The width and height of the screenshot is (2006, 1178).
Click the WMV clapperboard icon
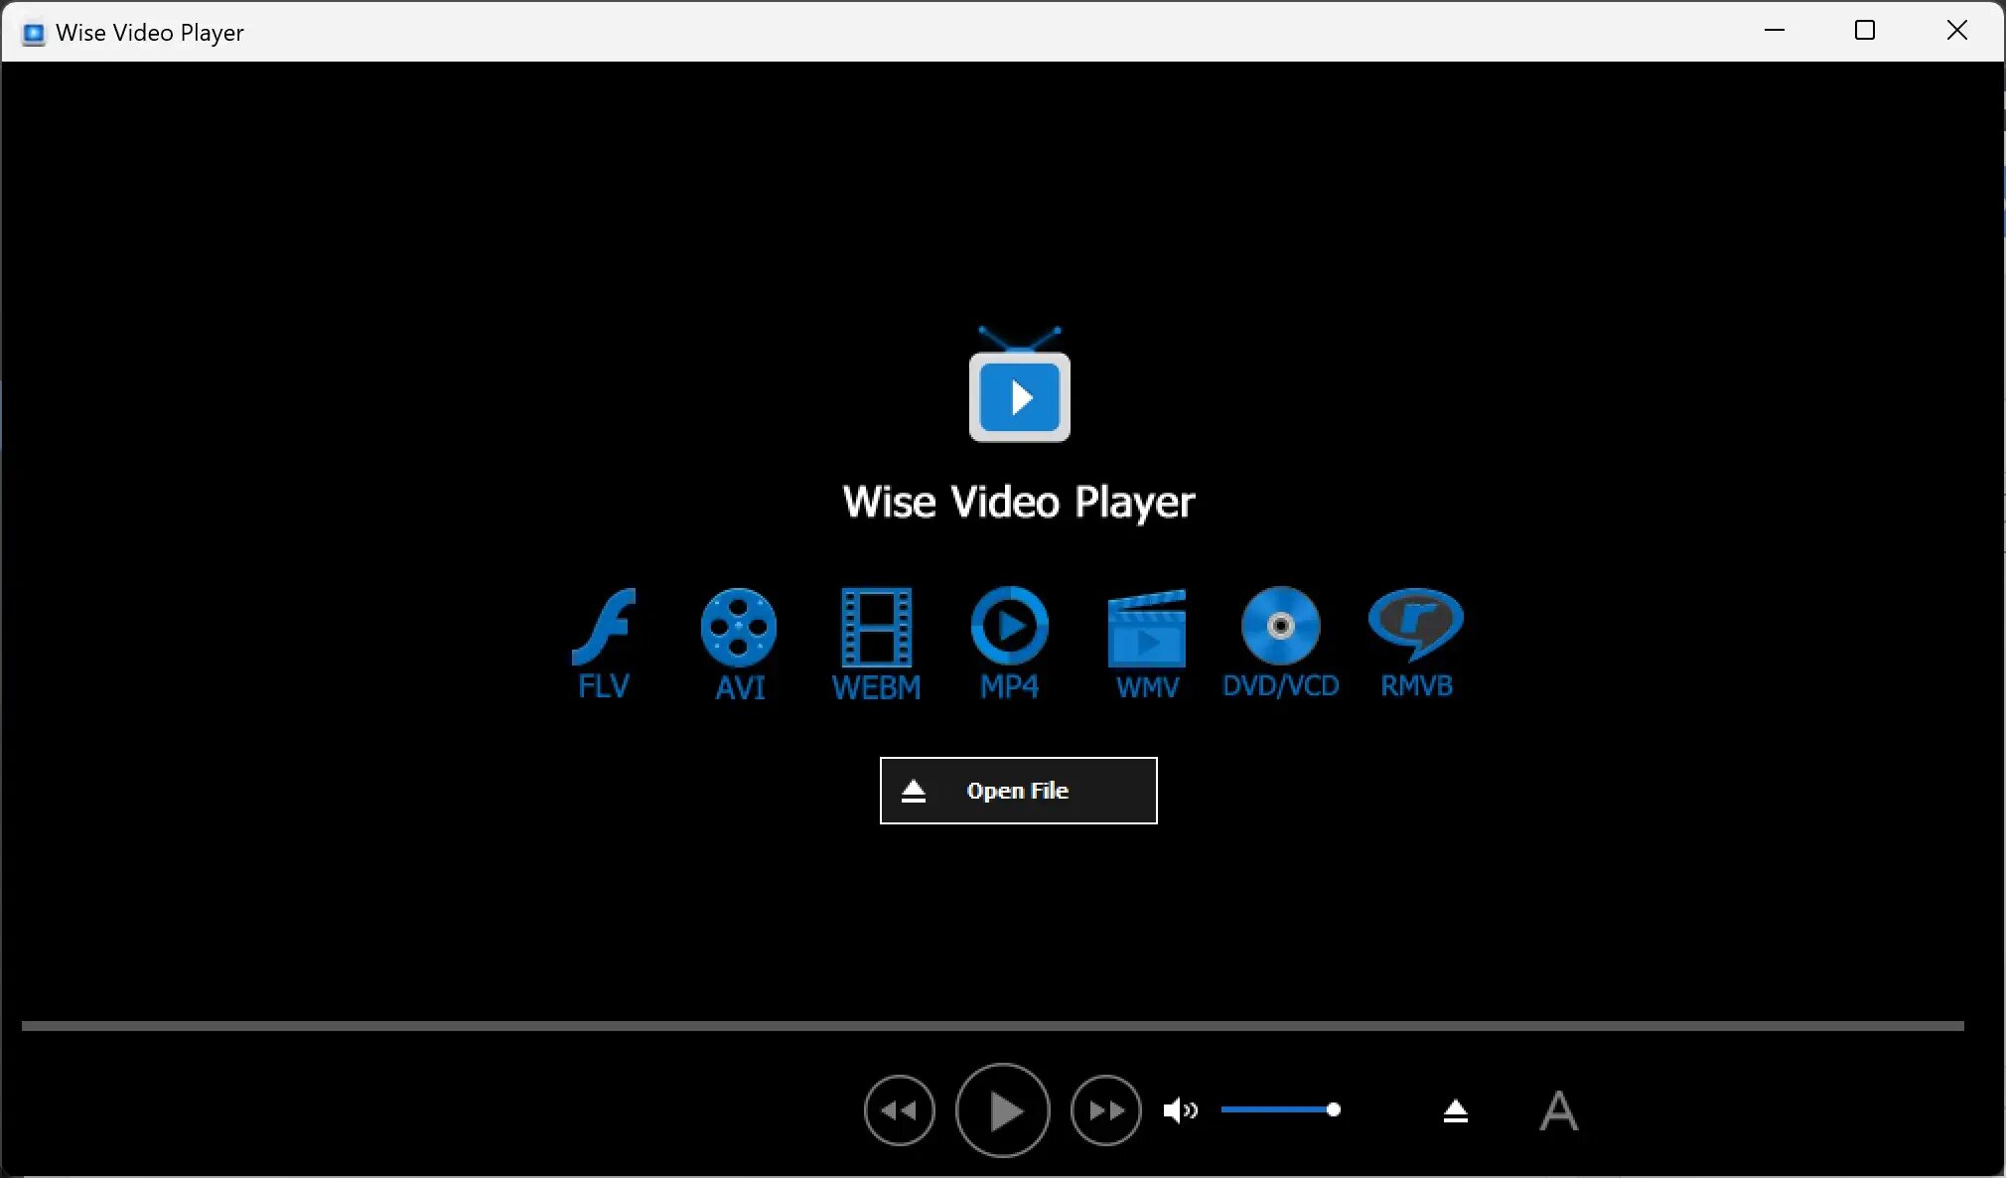click(1147, 630)
